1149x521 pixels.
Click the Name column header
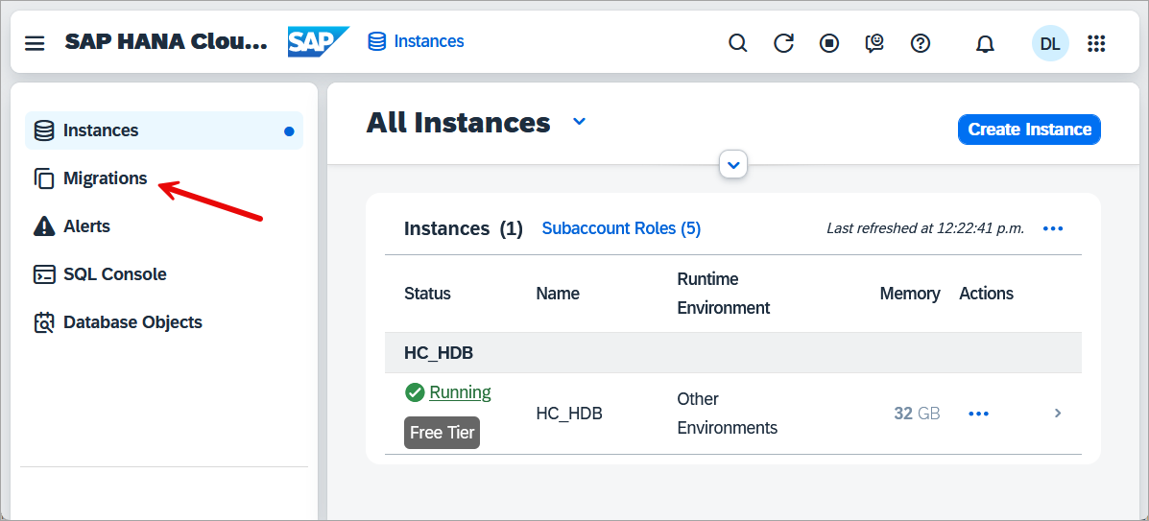coord(558,294)
